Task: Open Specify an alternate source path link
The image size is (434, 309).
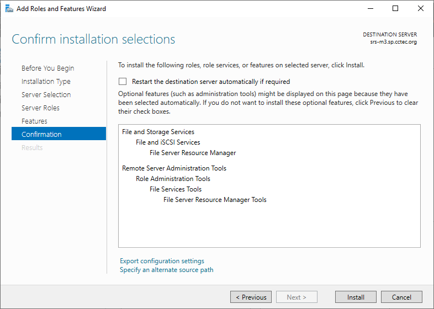Action: (x=166, y=270)
